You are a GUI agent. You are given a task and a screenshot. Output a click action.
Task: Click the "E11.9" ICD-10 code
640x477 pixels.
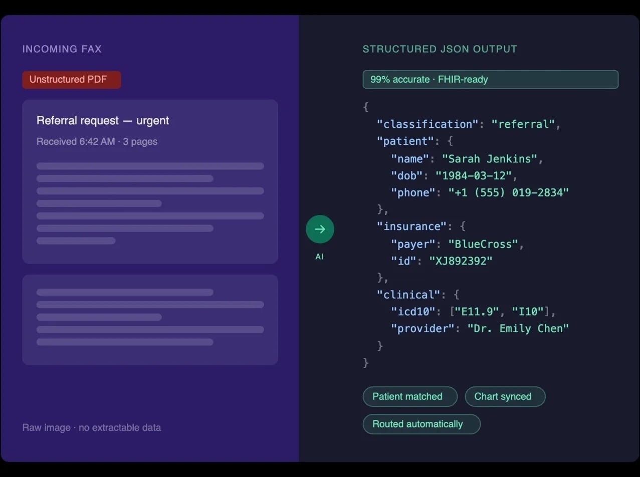coord(477,312)
